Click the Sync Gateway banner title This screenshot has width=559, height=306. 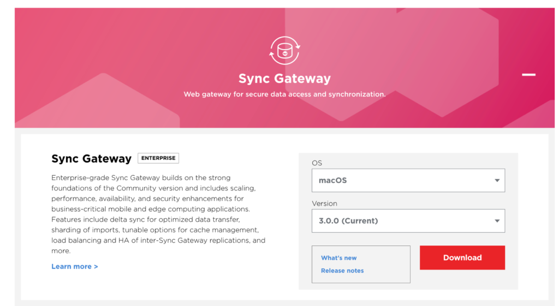[284, 79]
